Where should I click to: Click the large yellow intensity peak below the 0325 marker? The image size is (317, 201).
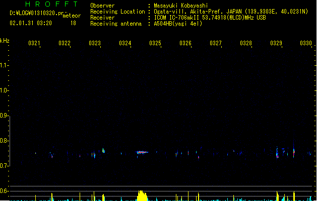(x=142, y=195)
